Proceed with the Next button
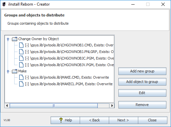Screen dimensions: 171x127 [123, 120]
